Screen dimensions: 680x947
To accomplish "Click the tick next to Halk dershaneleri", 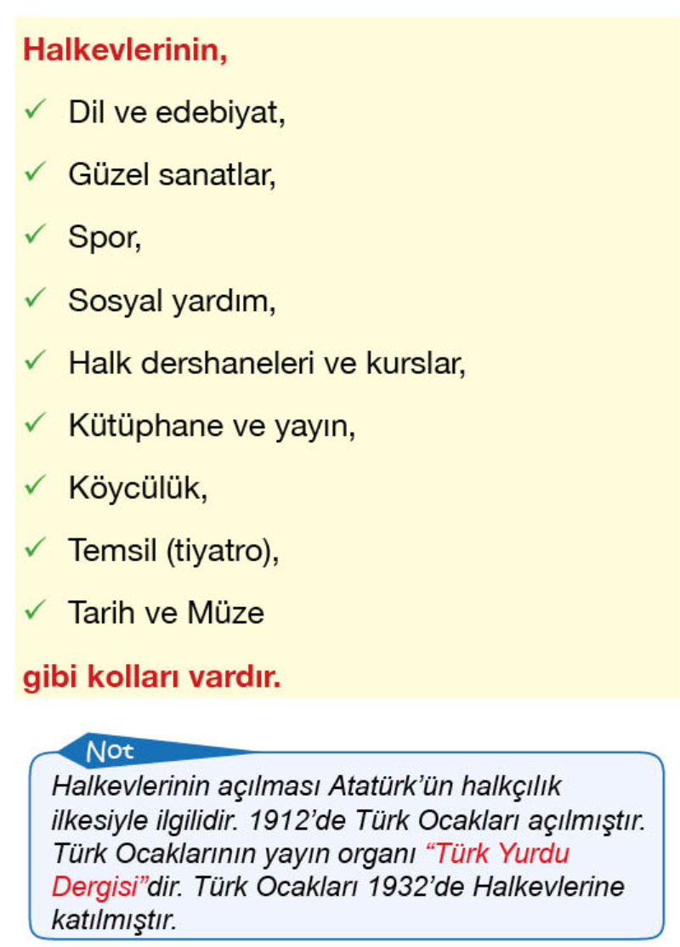I will click(x=35, y=360).
